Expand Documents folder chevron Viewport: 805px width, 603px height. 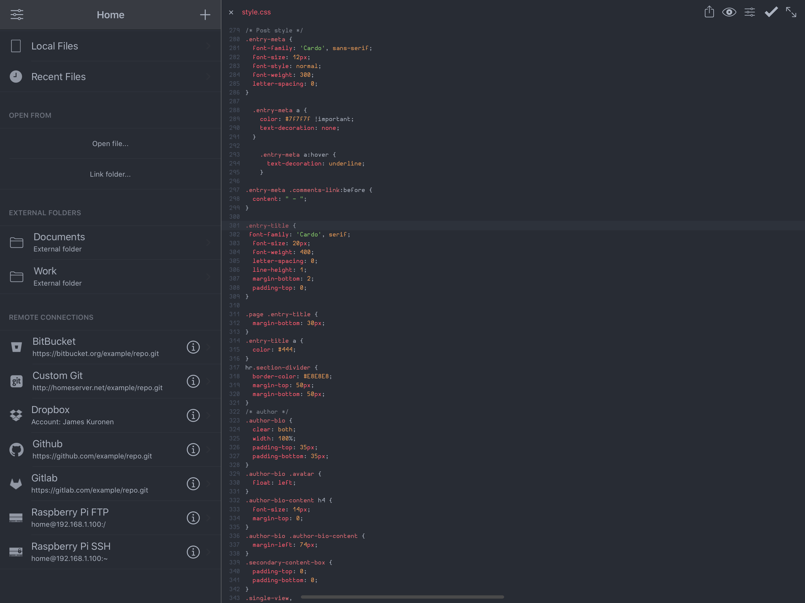pos(209,242)
